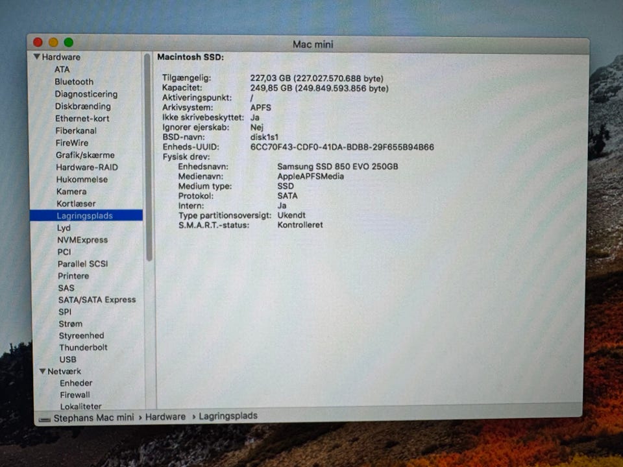Collapse the Hardware section triangle
This screenshot has height=467, width=623.
coord(37,57)
